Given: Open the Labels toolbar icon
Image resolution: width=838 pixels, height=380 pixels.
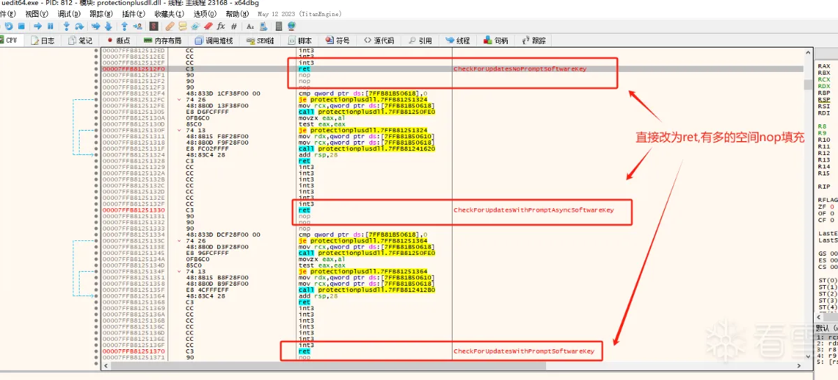Looking at the screenshot, I should tap(195, 27).
